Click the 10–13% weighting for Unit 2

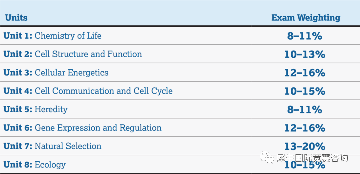pyautogui.click(x=305, y=54)
